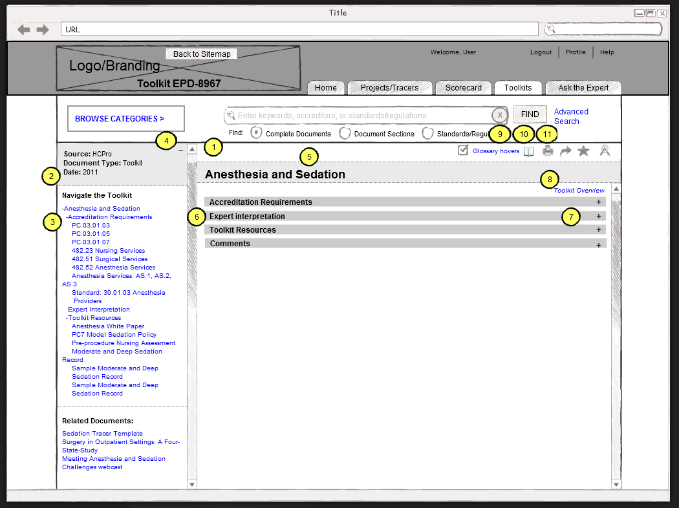Click the Back to Sitemap button

coord(202,54)
